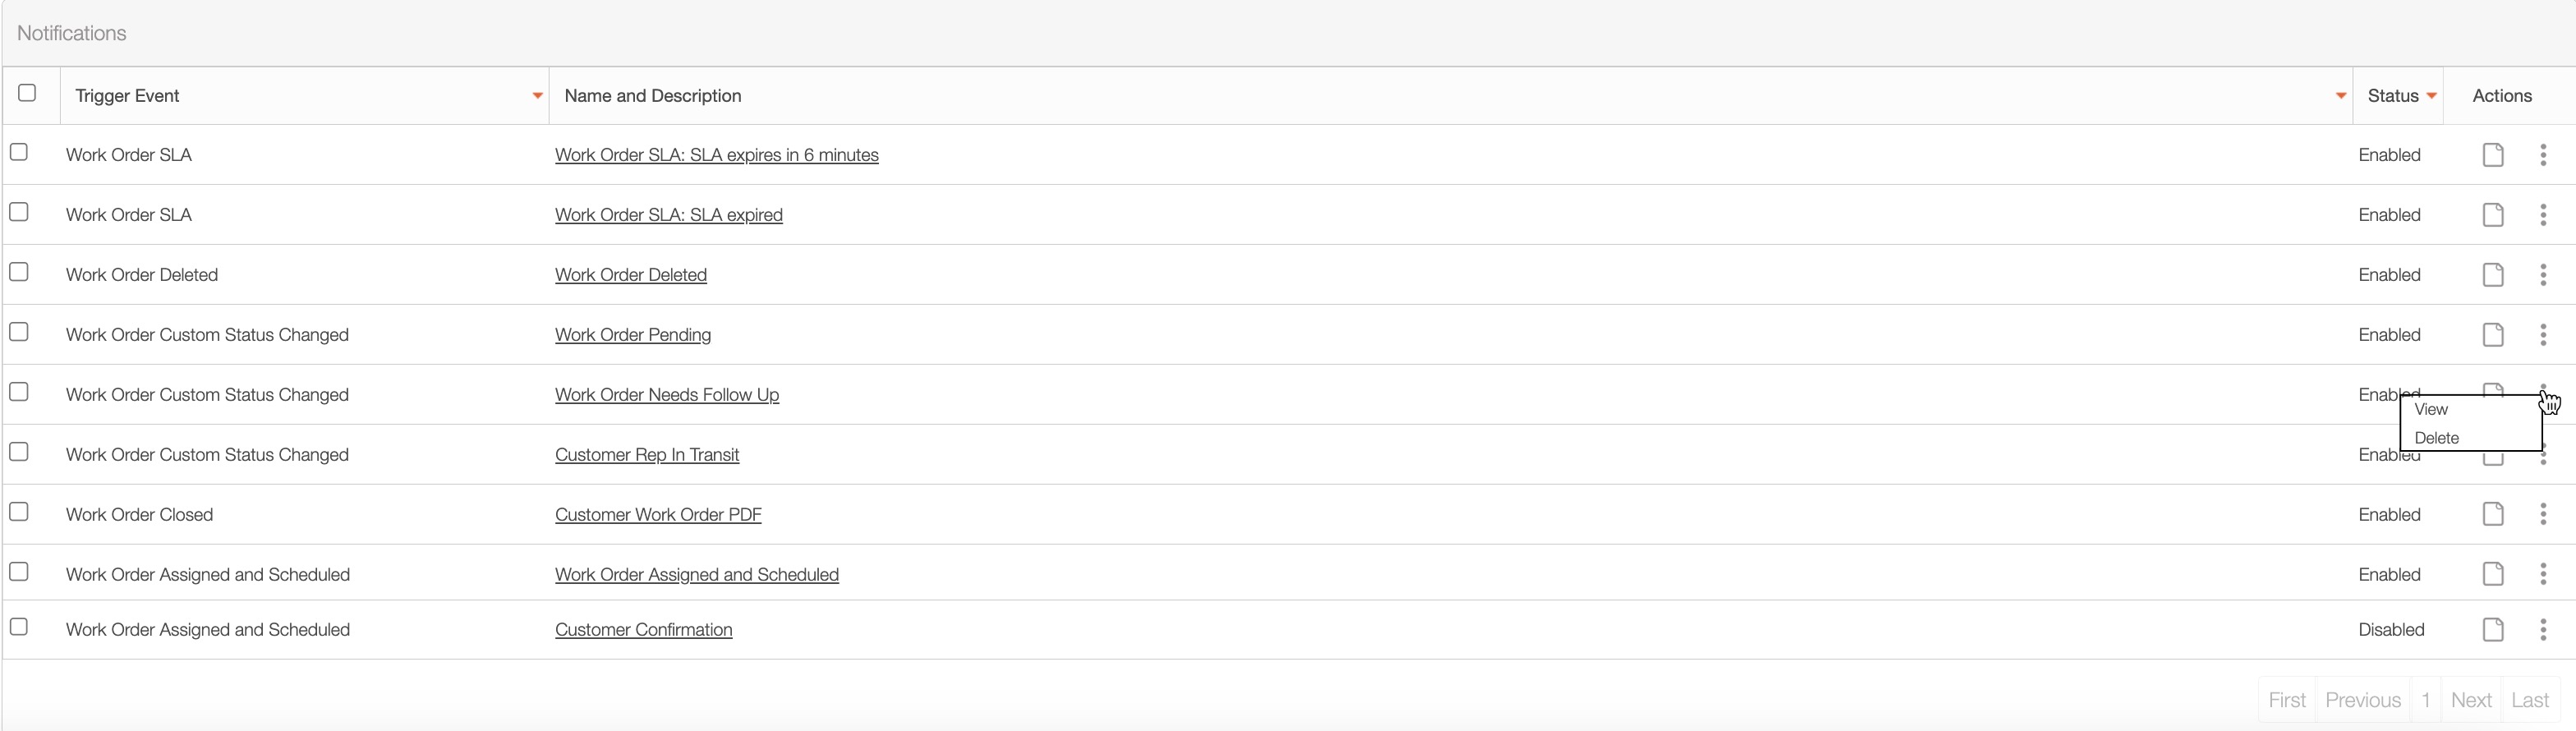Click page number 1 in pagination
The image size is (2576, 731).
[x=2425, y=700]
